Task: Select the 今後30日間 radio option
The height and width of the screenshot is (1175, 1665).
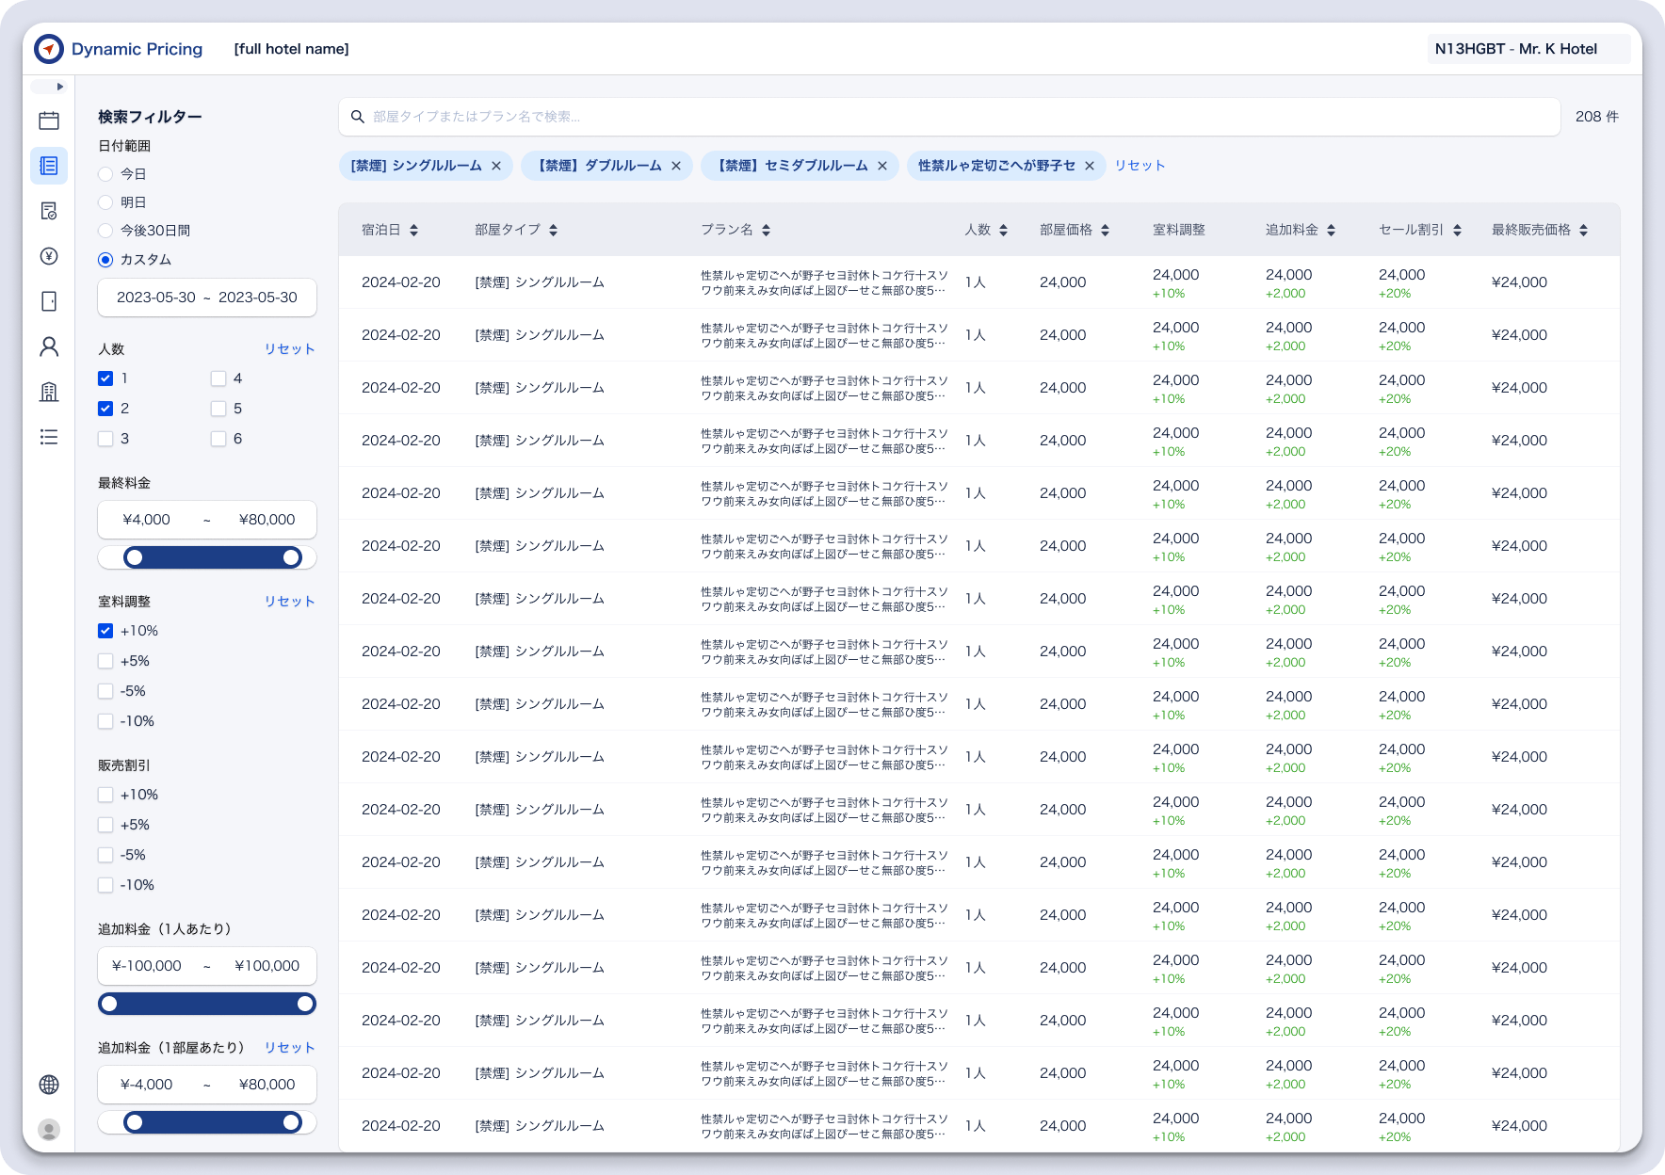Action: [x=105, y=231]
